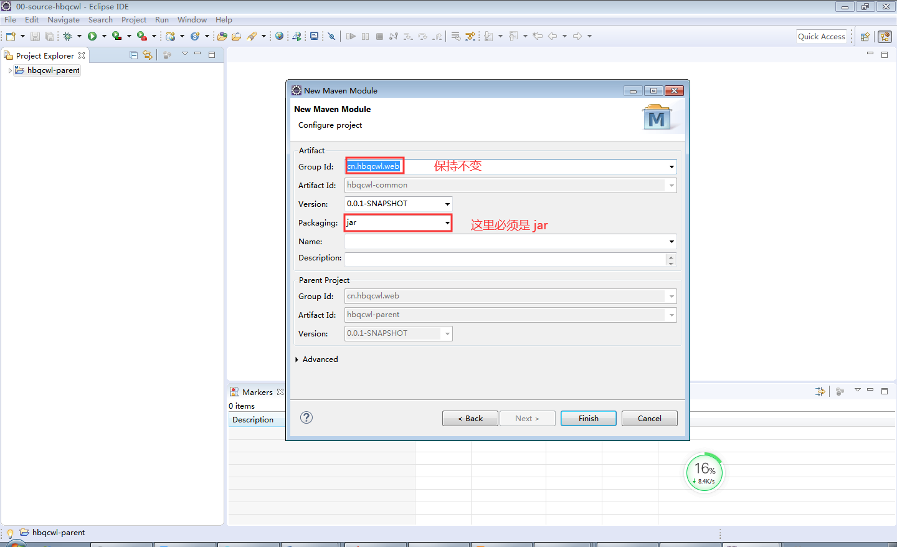Open Project Explorer View Menu triangle
Image resolution: width=897 pixels, height=547 pixels.
tap(184, 54)
